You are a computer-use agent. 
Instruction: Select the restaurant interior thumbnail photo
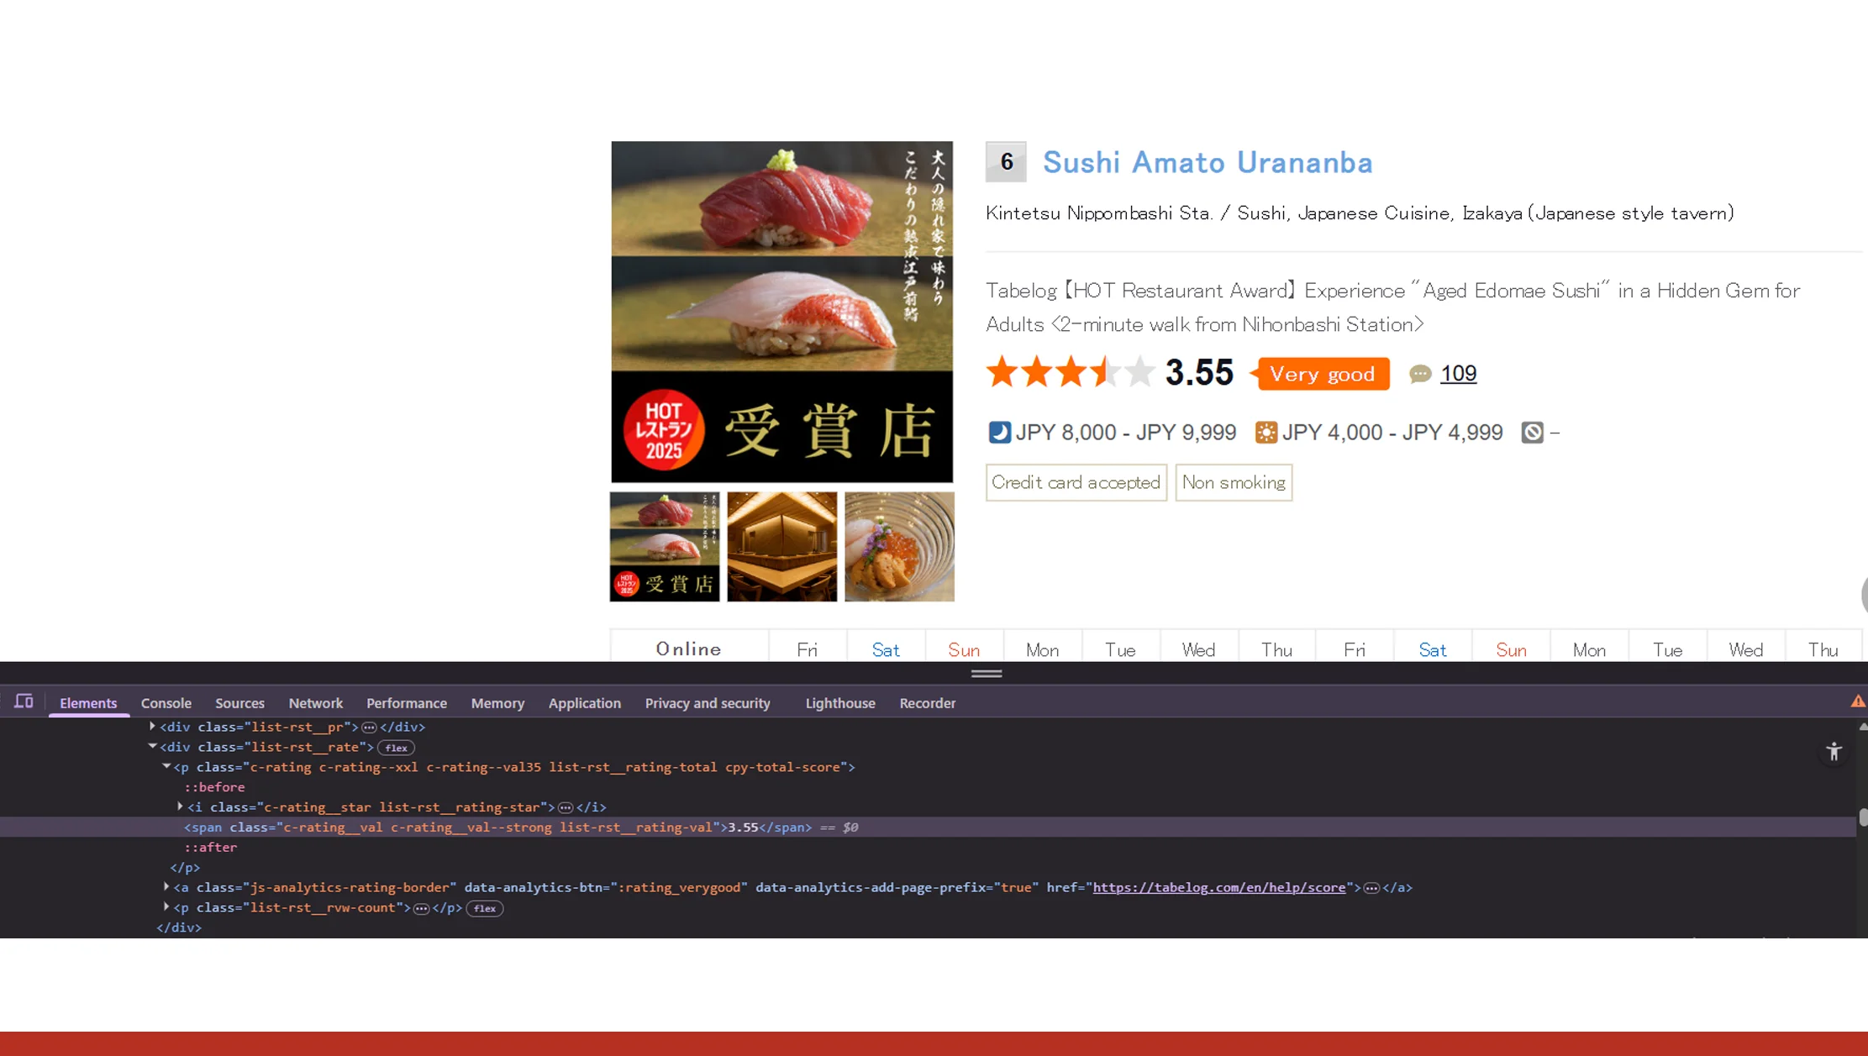pyautogui.click(x=781, y=547)
